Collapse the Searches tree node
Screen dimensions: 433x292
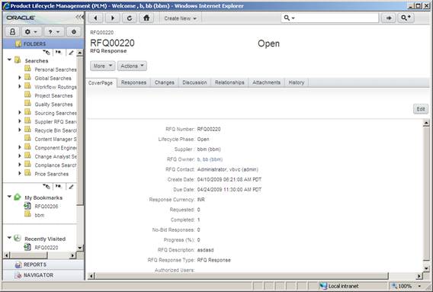click(9, 59)
